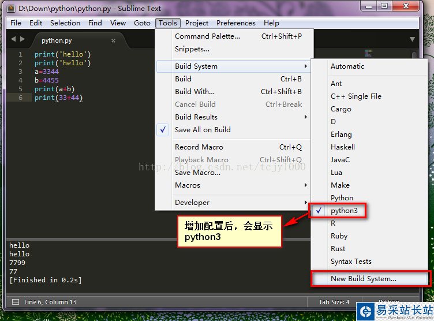Select Make build system
The width and height of the screenshot is (434, 321).
click(x=369, y=185)
